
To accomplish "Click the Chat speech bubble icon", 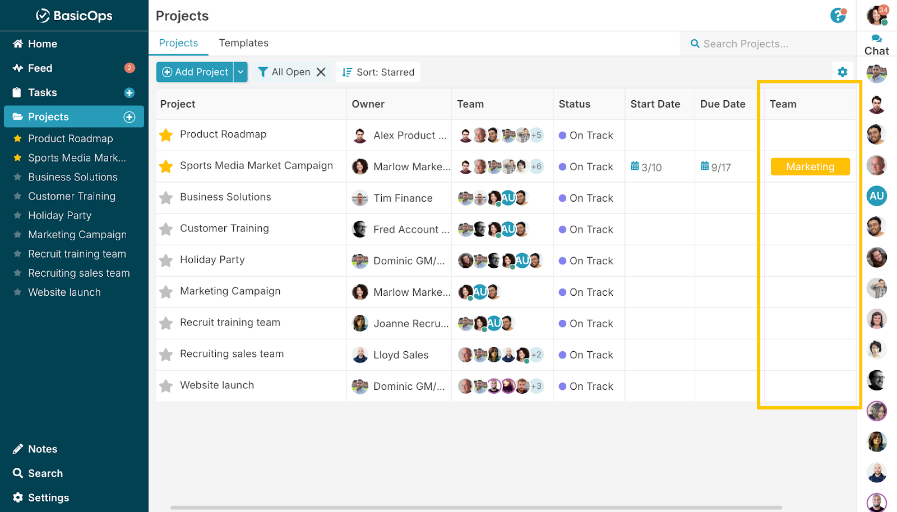I will 876,39.
